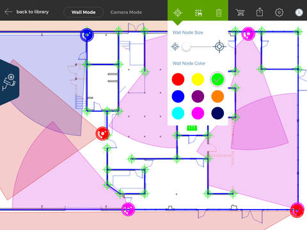Open the grid settings icon
Screen dimensions: 307x230
[198, 13]
